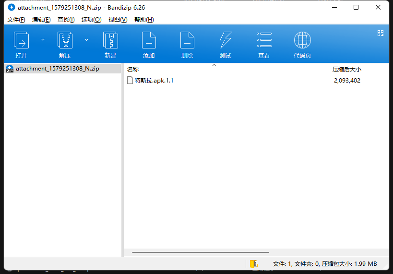The image size is (393, 274).
Task: Sort by the 名称 column header
Action: [x=133, y=70]
